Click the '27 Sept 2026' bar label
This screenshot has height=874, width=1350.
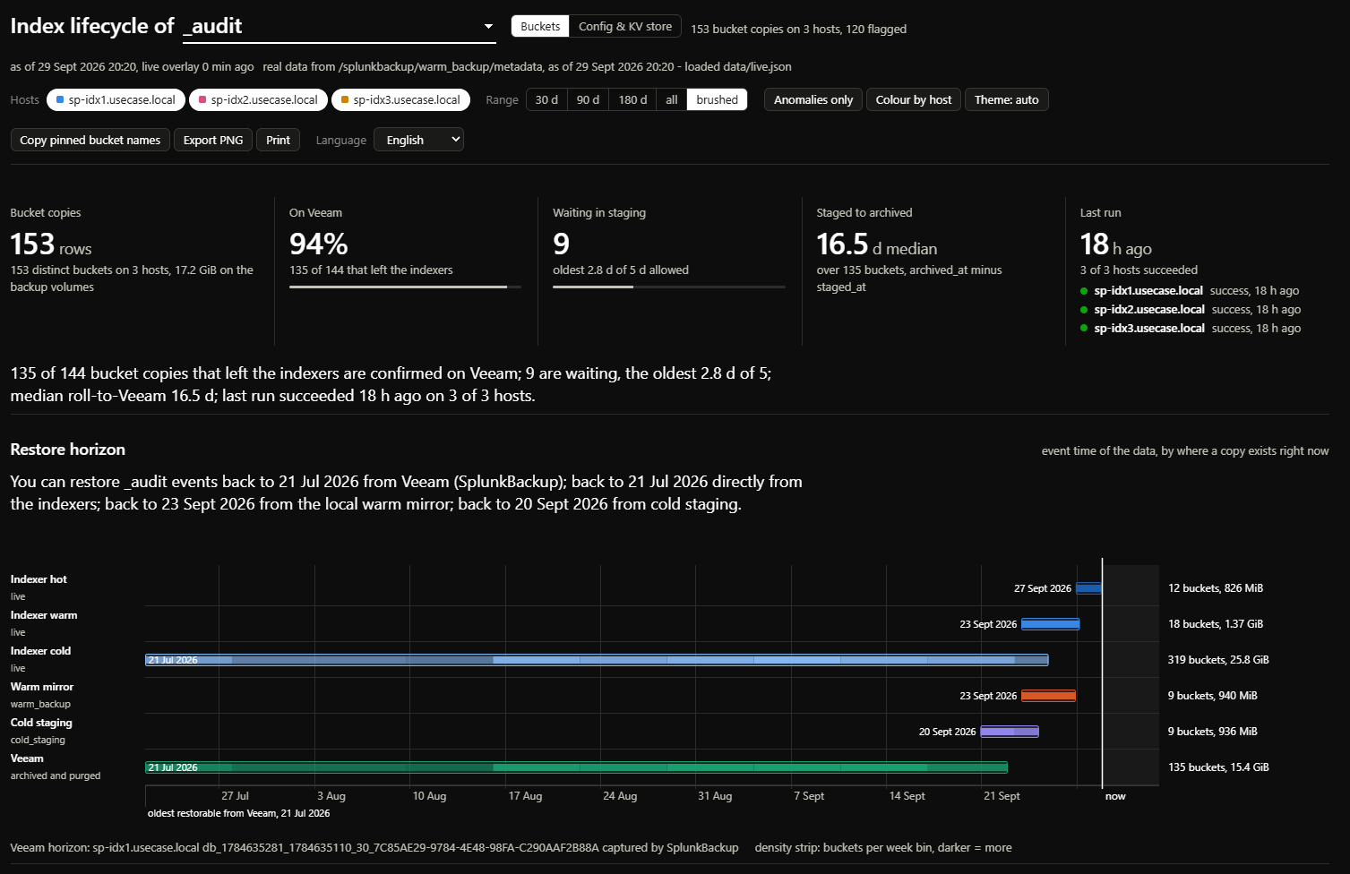pos(1043,588)
